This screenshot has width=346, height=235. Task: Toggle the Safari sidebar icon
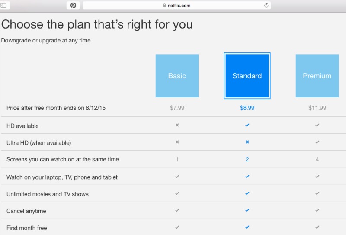(x=3, y=6)
